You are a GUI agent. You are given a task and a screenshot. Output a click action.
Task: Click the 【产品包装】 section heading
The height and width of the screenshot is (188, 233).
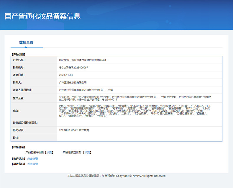[19, 147]
